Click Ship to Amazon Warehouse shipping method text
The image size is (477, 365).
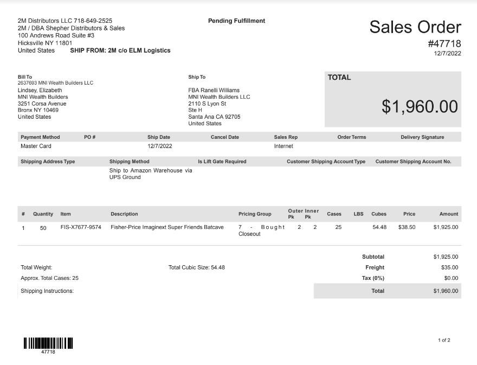click(151, 174)
